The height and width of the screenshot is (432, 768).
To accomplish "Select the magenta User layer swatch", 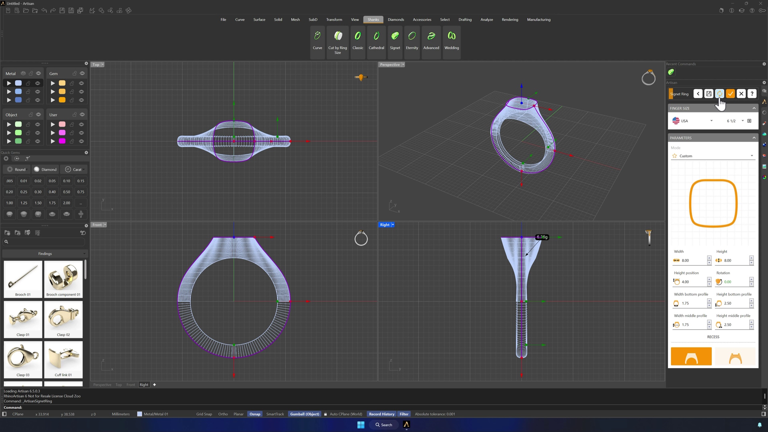I will point(62,141).
